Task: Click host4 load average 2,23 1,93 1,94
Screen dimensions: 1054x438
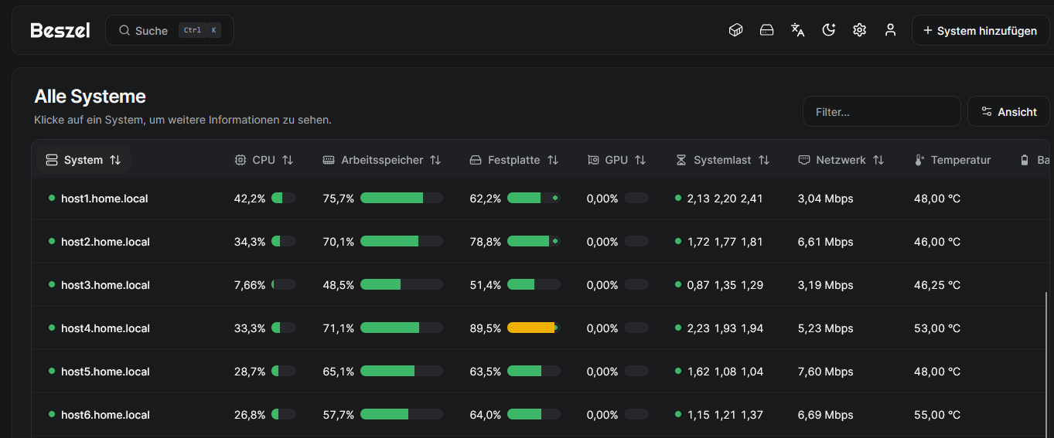Action: pyautogui.click(x=725, y=328)
